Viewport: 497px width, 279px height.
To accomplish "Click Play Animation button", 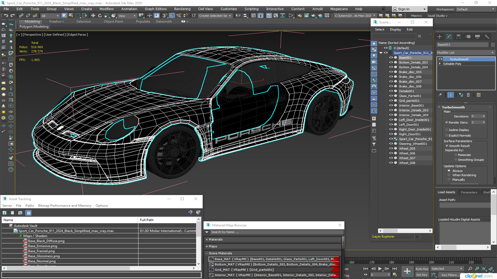I will [x=380, y=269].
